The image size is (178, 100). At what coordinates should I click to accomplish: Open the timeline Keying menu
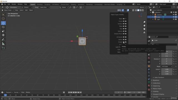click(x=17, y=92)
